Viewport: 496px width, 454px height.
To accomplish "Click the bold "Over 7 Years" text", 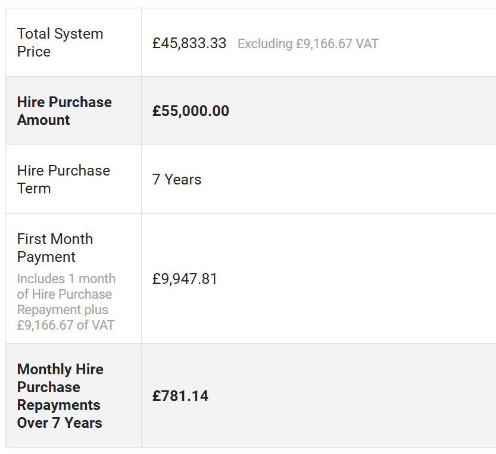I will tap(60, 423).
